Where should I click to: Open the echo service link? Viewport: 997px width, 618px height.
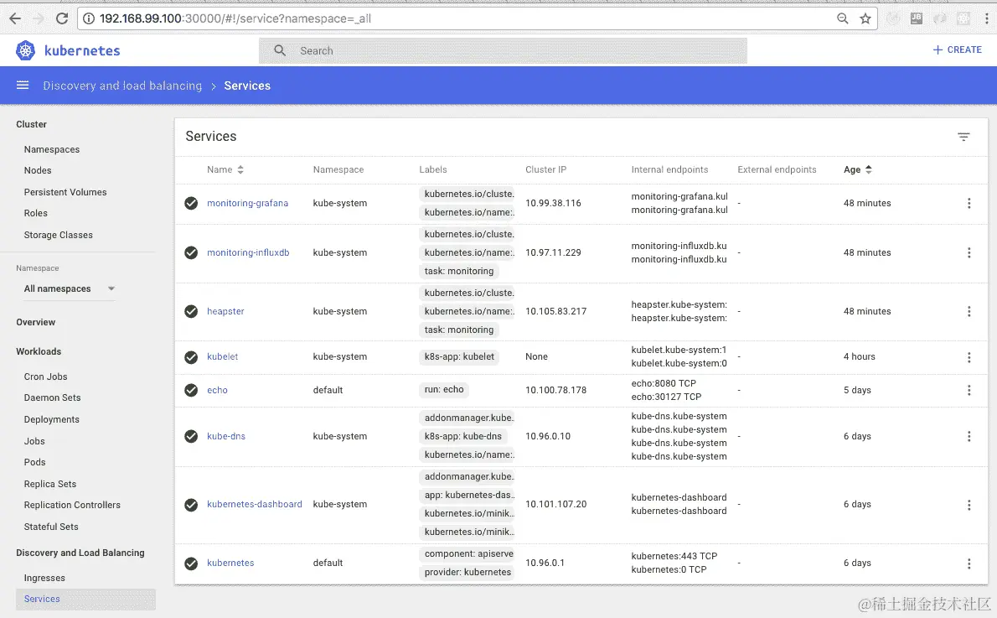[x=217, y=390]
